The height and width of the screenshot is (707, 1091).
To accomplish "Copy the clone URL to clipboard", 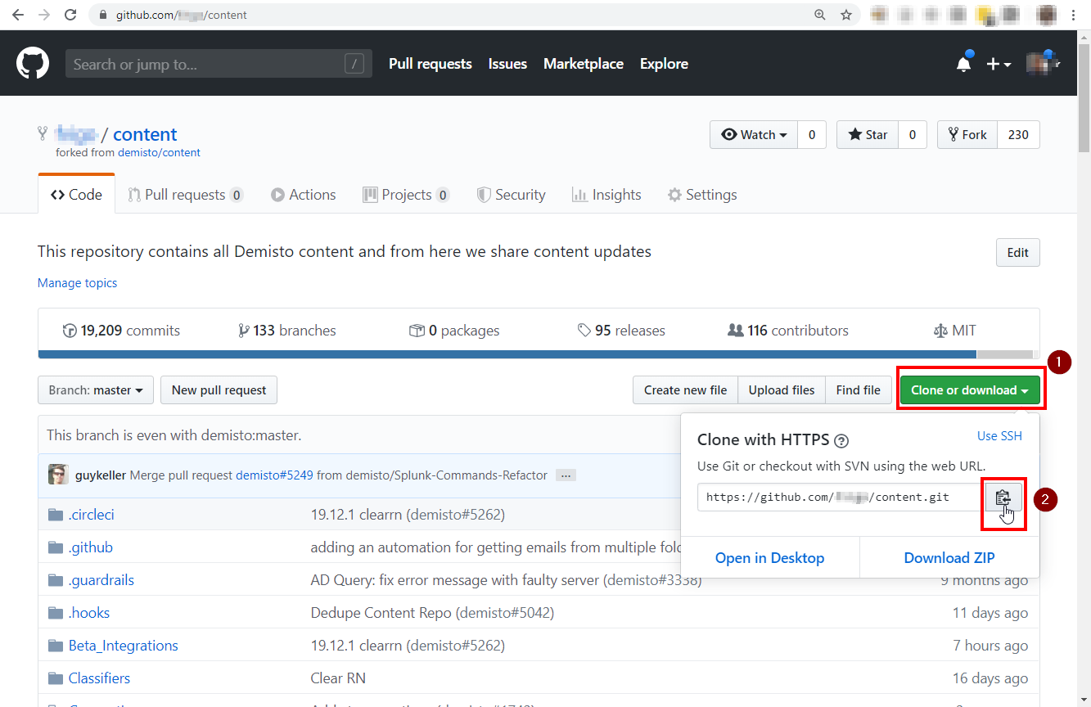I will point(1003,497).
